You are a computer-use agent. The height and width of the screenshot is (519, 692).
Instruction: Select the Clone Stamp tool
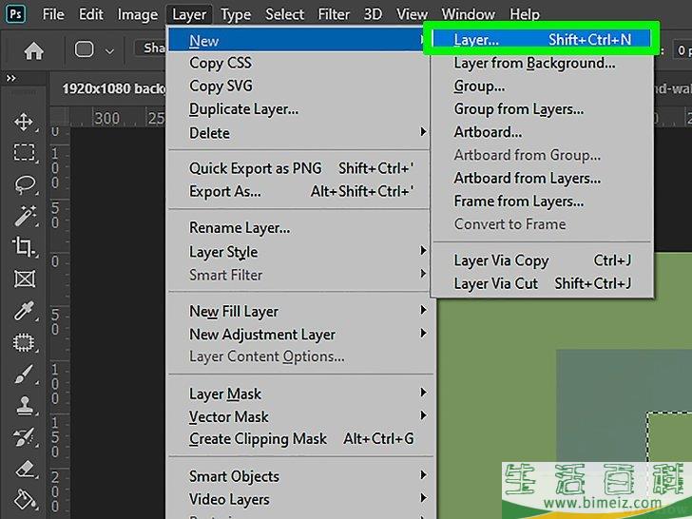pos(25,405)
